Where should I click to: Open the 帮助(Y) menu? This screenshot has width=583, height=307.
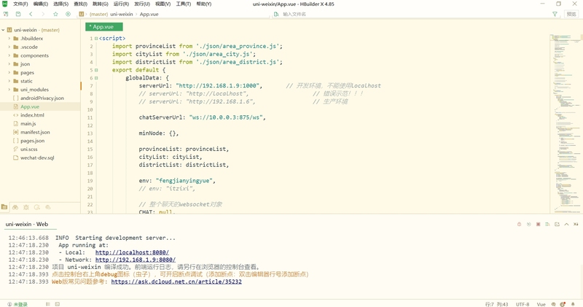coord(204,4)
